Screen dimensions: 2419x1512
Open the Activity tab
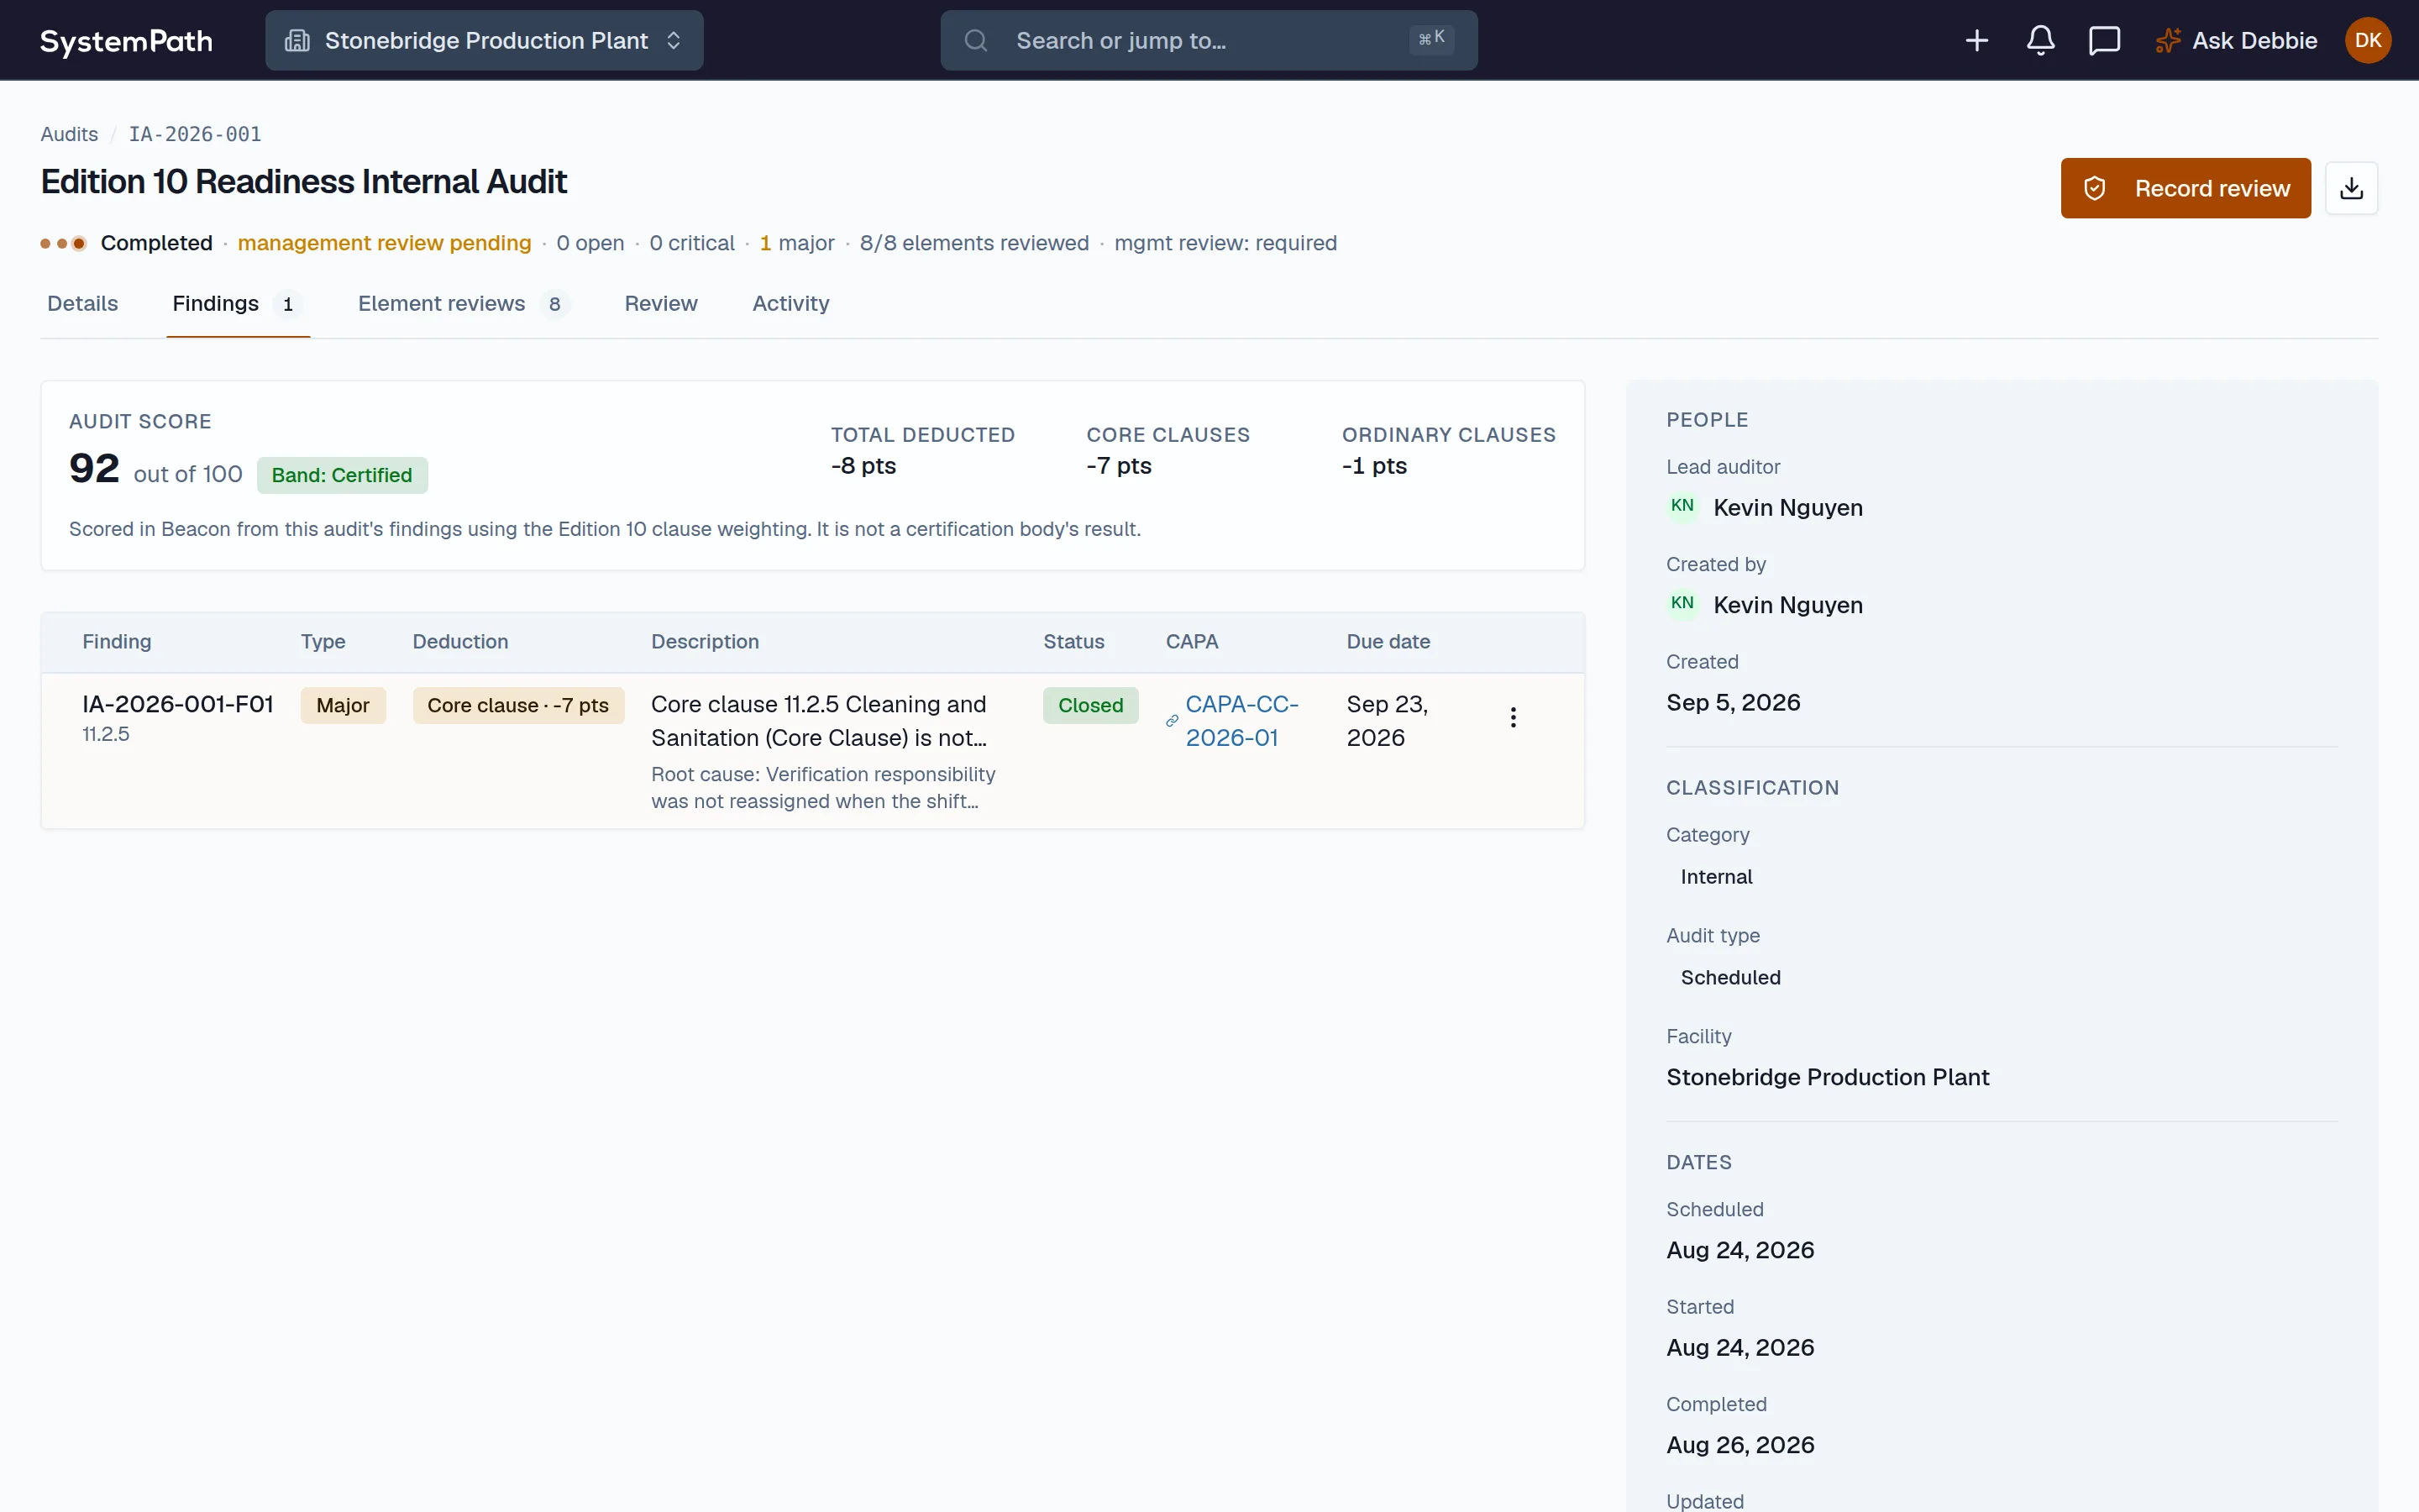coord(790,304)
